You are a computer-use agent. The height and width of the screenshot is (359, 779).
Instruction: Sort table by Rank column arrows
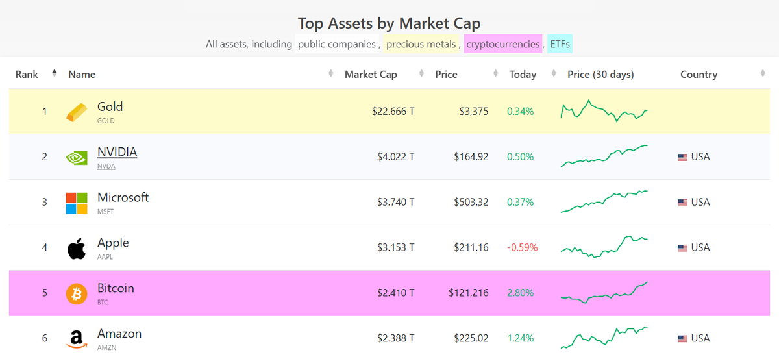55,74
